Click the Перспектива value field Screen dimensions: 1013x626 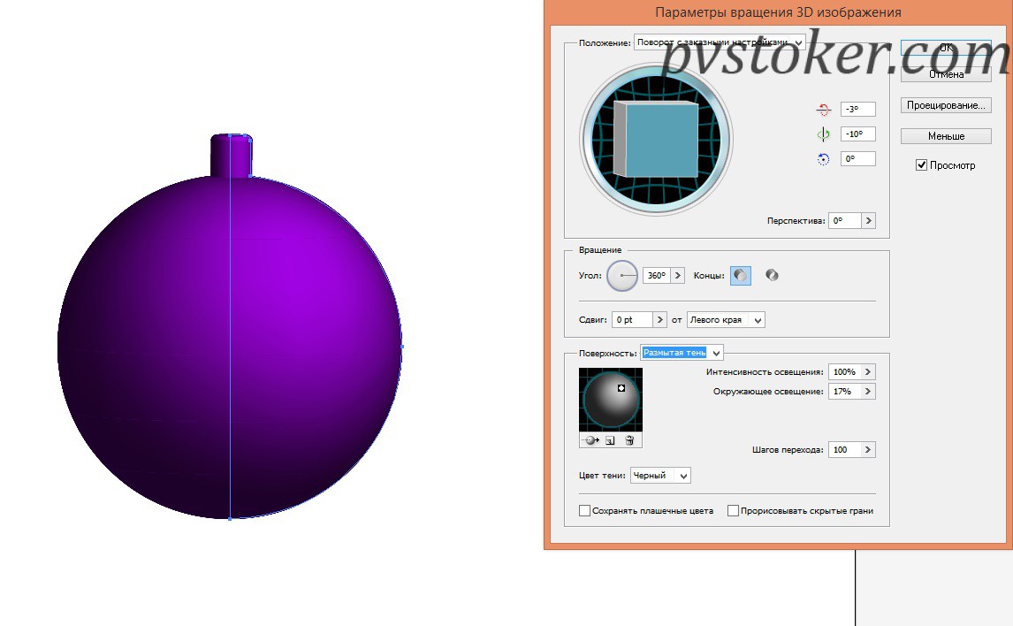tap(845, 221)
